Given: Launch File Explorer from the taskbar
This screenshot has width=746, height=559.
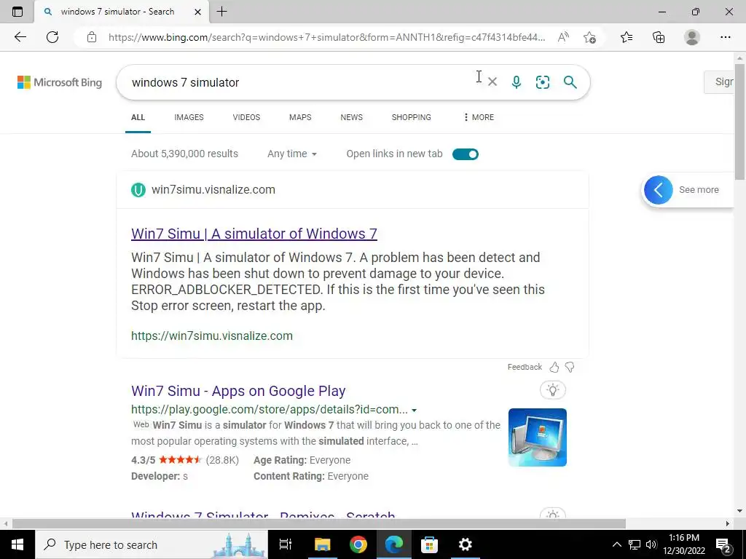Looking at the screenshot, I should [x=322, y=544].
